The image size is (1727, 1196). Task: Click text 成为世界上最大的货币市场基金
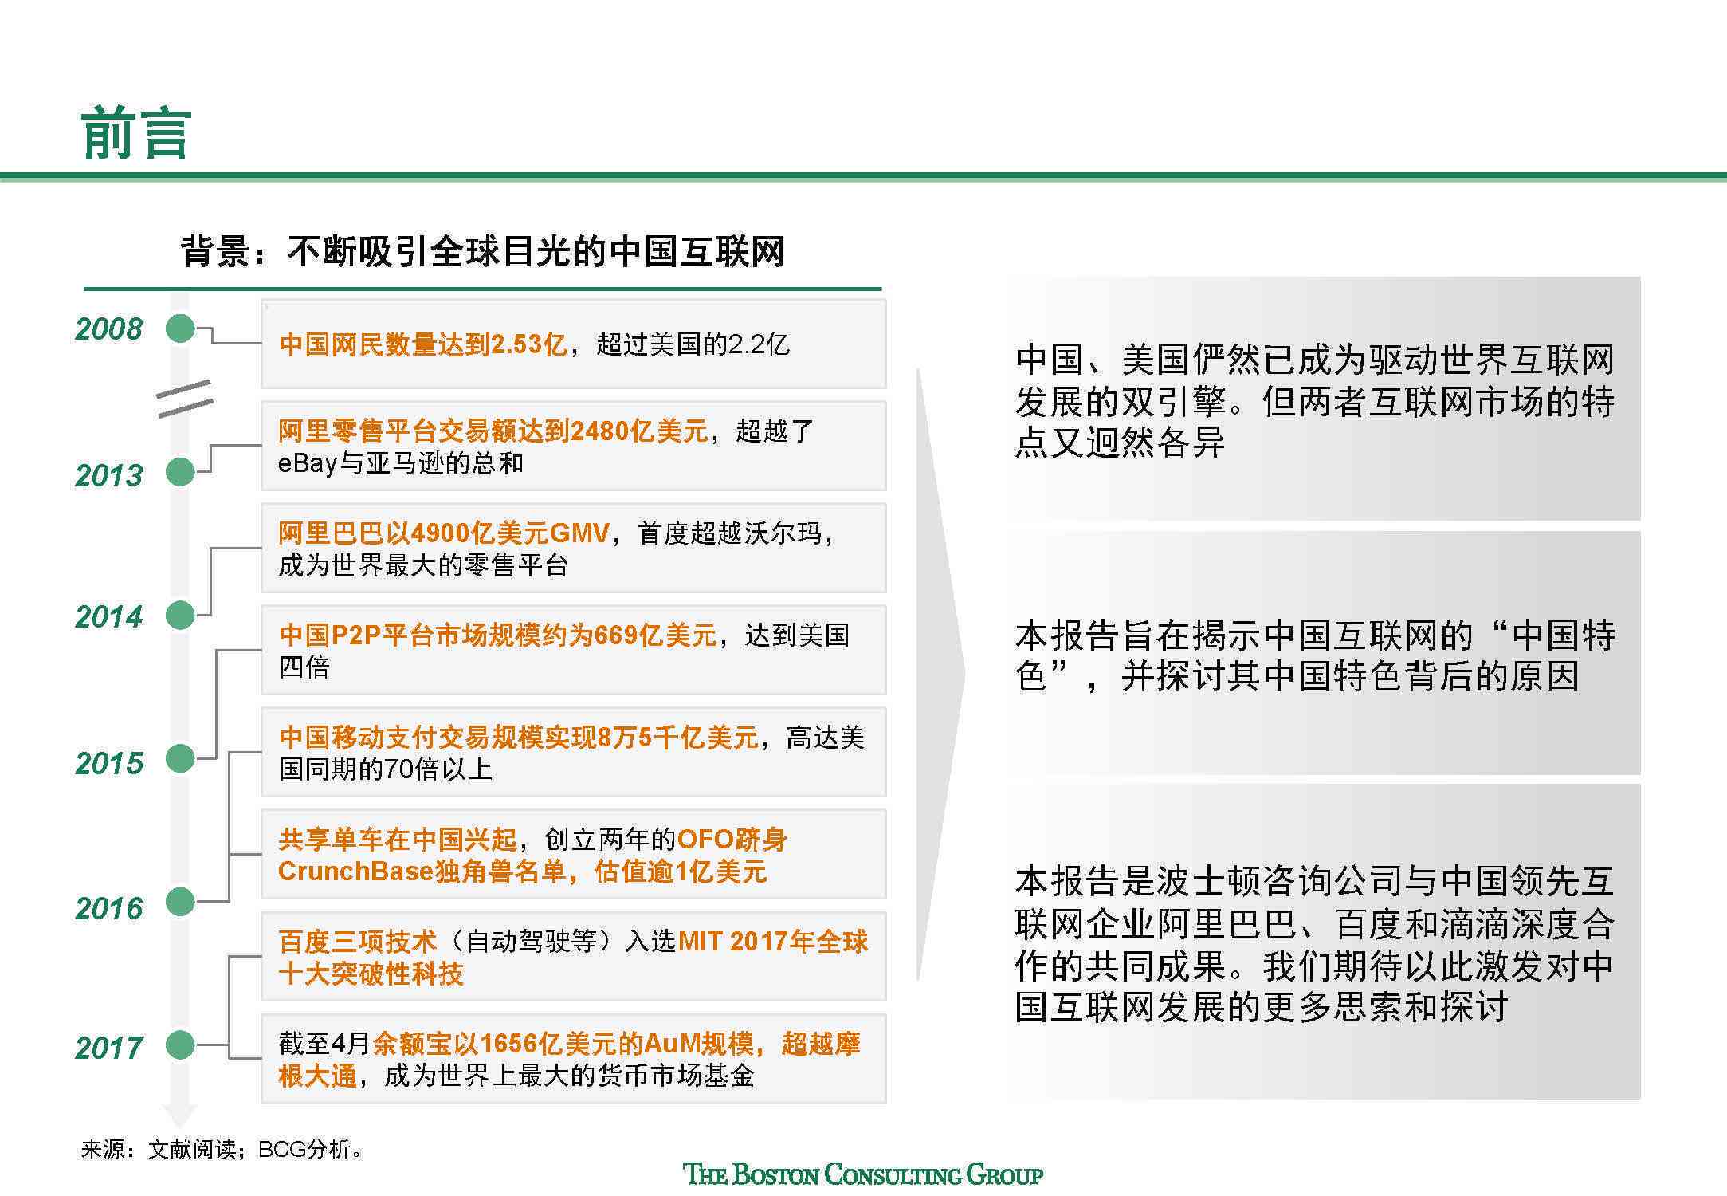pyautogui.click(x=569, y=1076)
